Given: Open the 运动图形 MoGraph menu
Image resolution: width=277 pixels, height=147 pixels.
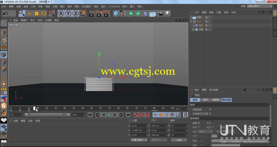Looking at the screenshot, I should (x=87, y=7).
